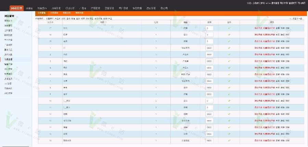This screenshot has height=147, width=308.
Task: Focus sort order field for ID 17
Action: (209, 28)
